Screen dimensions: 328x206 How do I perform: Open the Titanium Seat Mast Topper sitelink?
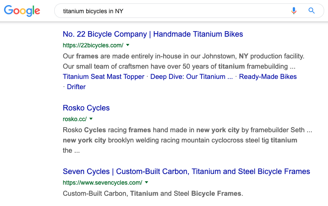(x=103, y=76)
